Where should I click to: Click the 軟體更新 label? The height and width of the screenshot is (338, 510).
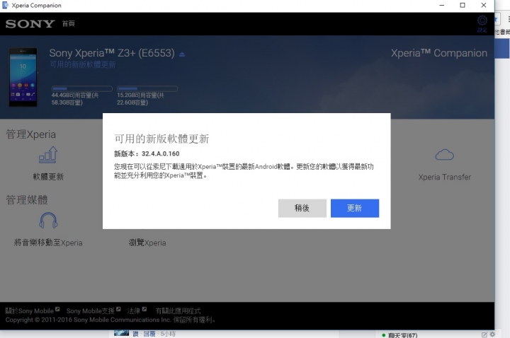pyautogui.click(x=48, y=177)
